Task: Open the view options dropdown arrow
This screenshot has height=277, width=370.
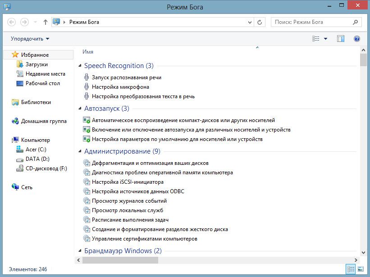Action: (325, 39)
